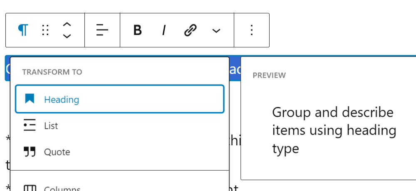Viewport: 416px width, 191px height.
Task: Click the heading preview description text
Action: tap(334, 130)
